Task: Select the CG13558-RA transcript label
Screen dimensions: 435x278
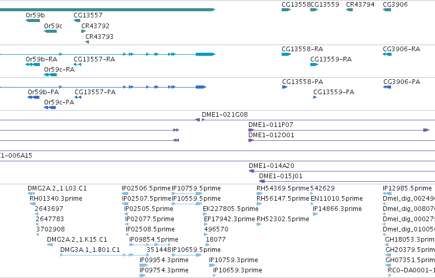Action: [x=303, y=49]
